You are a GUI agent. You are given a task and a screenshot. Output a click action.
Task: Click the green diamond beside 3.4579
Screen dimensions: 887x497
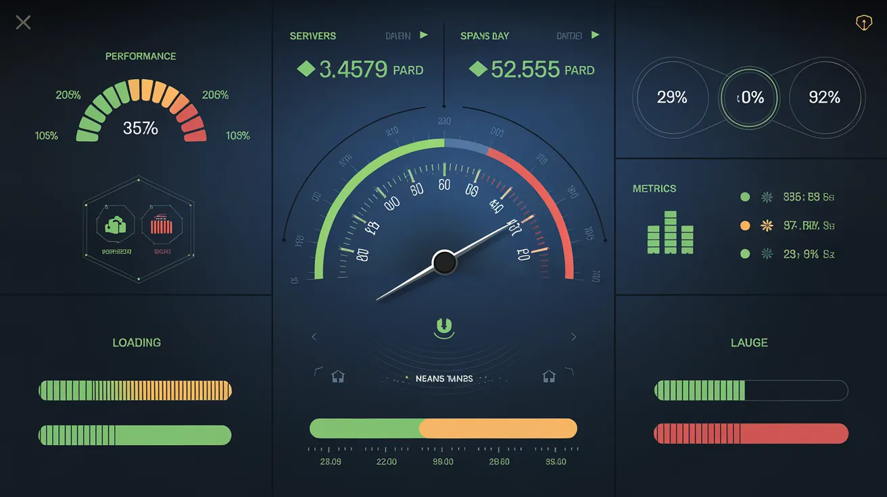(306, 68)
